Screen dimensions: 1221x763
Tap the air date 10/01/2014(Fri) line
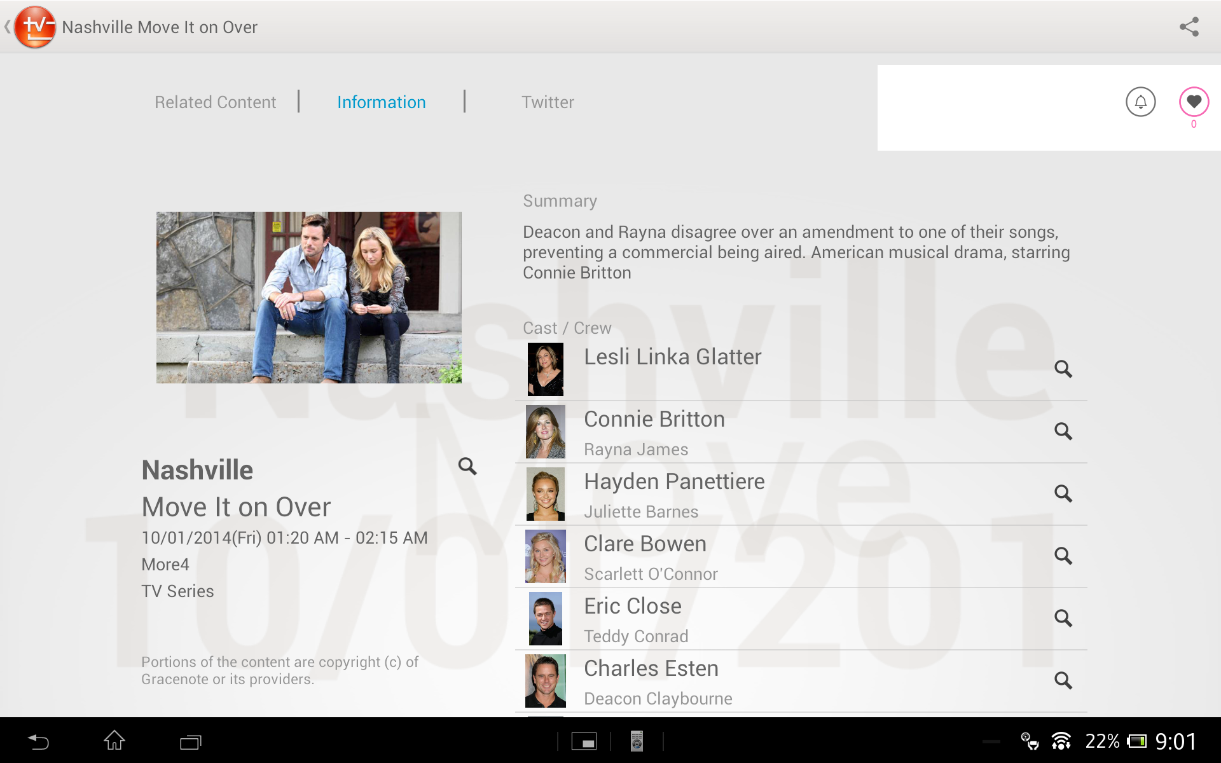point(284,538)
